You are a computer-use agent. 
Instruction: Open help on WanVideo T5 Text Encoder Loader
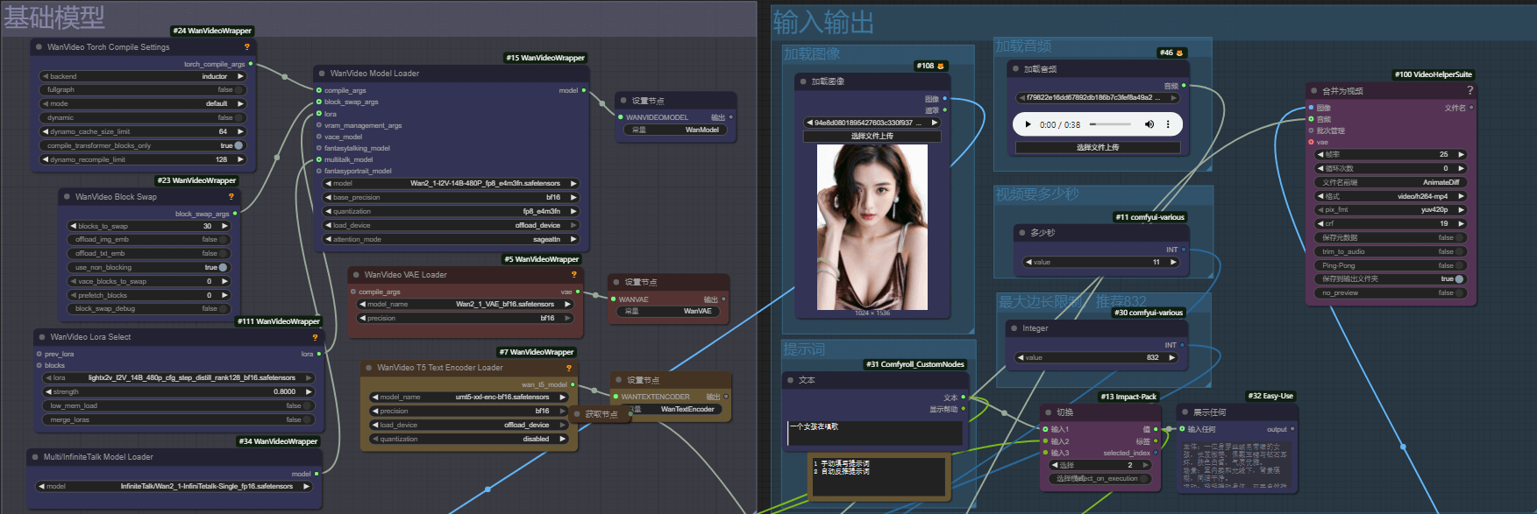[x=569, y=368]
